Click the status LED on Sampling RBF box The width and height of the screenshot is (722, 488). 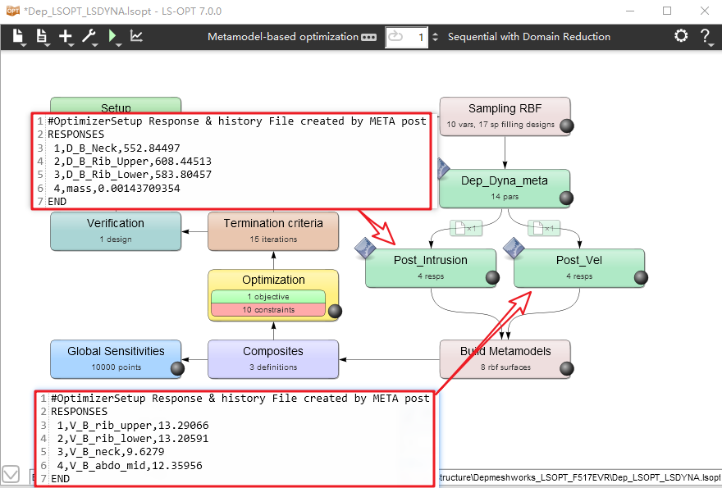coord(566,125)
